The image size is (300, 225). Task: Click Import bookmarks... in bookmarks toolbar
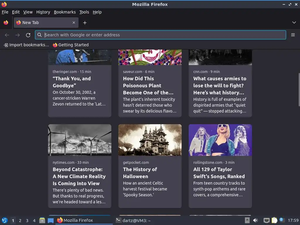(26, 45)
